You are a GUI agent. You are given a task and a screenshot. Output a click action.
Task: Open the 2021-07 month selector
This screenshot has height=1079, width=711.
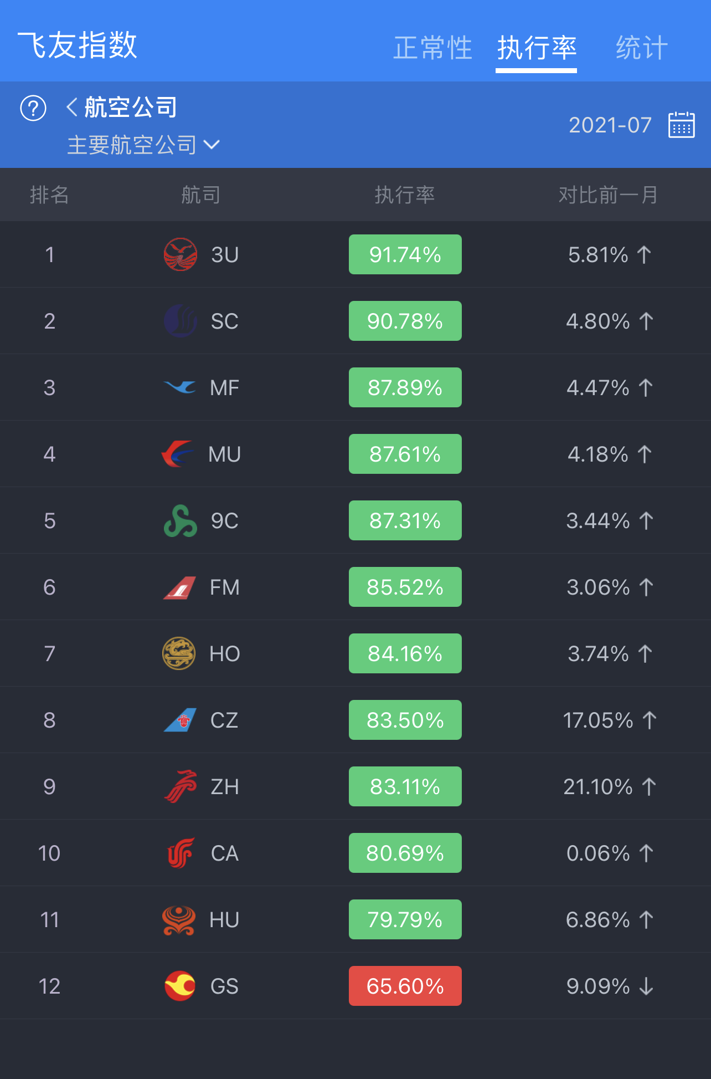coord(610,125)
